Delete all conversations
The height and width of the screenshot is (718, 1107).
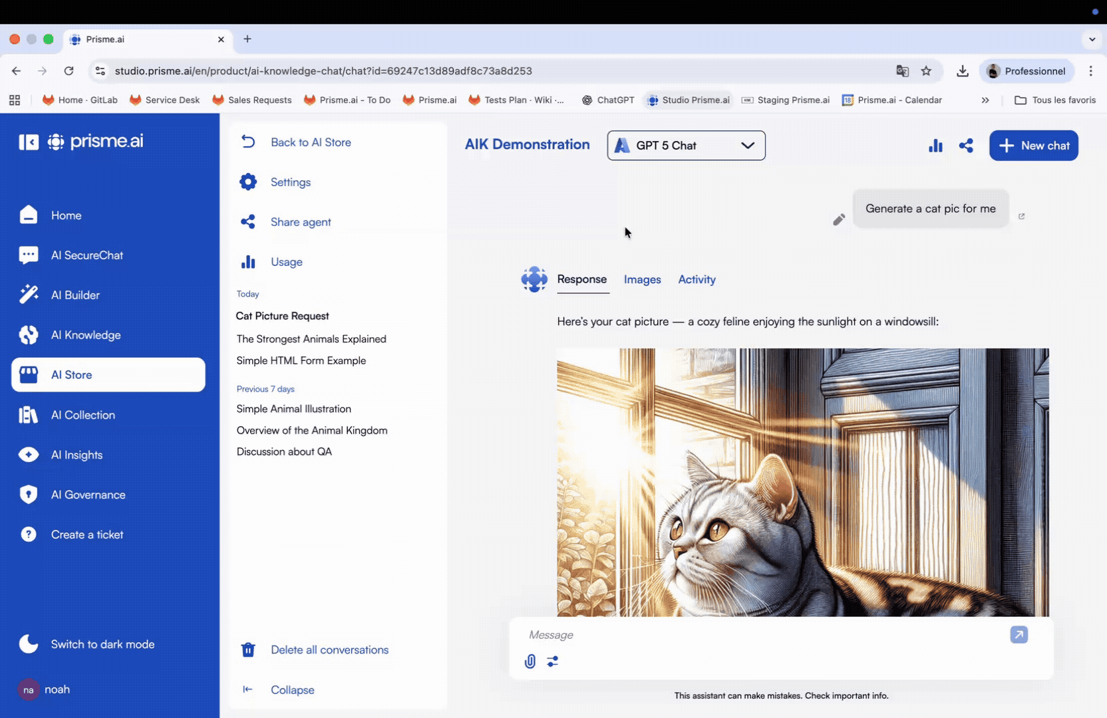click(x=315, y=650)
